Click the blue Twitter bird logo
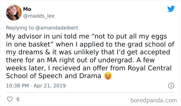The height and width of the screenshot is (106, 181). [171, 9]
